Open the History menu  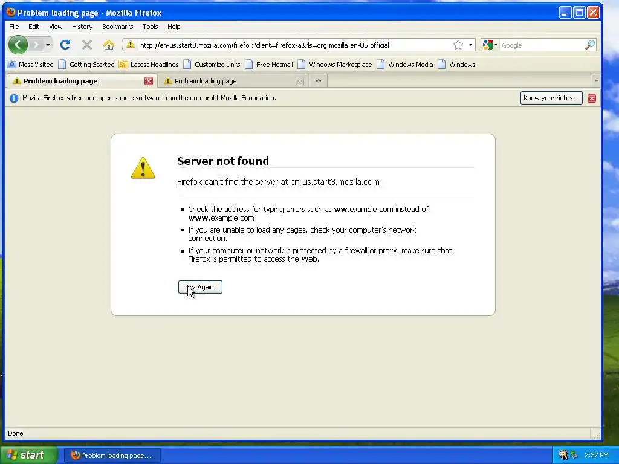click(82, 27)
